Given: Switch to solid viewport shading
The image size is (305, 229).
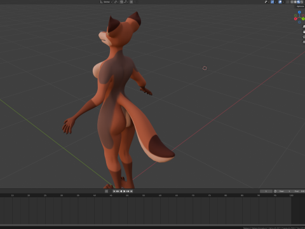Looking at the screenshot, I should pyautogui.click(x=295, y=2).
